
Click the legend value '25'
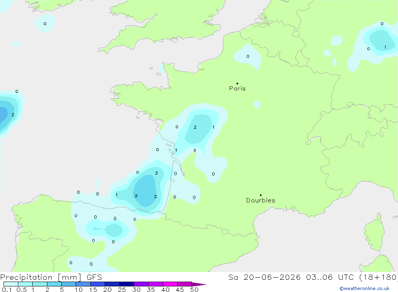tap(122, 290)
